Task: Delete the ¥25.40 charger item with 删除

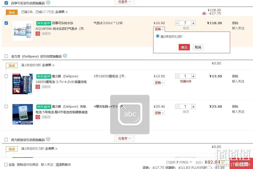Action: pyautogui.click(x=235, y=107)
